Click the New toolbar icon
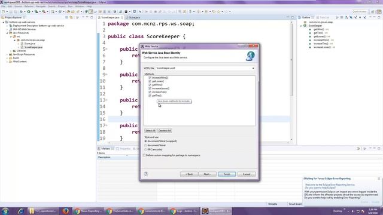383x215 pixels. coord(4,11)
